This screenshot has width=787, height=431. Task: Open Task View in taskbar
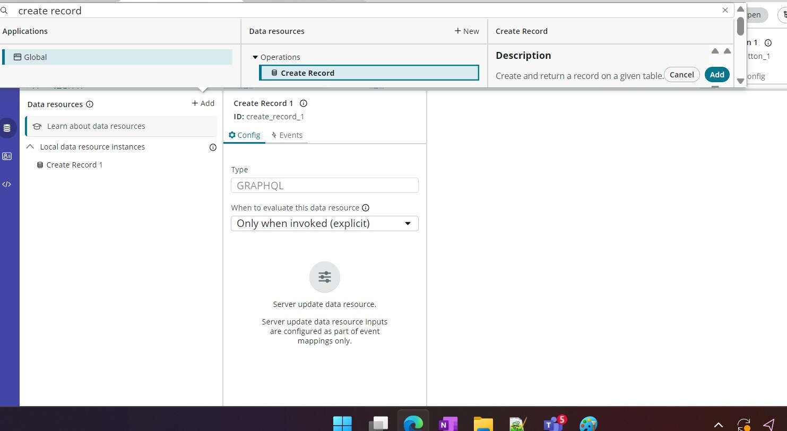378,424
